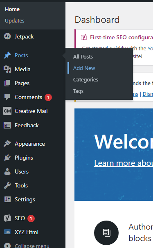Click the Creative Mail CM icon

coord(7,111)
